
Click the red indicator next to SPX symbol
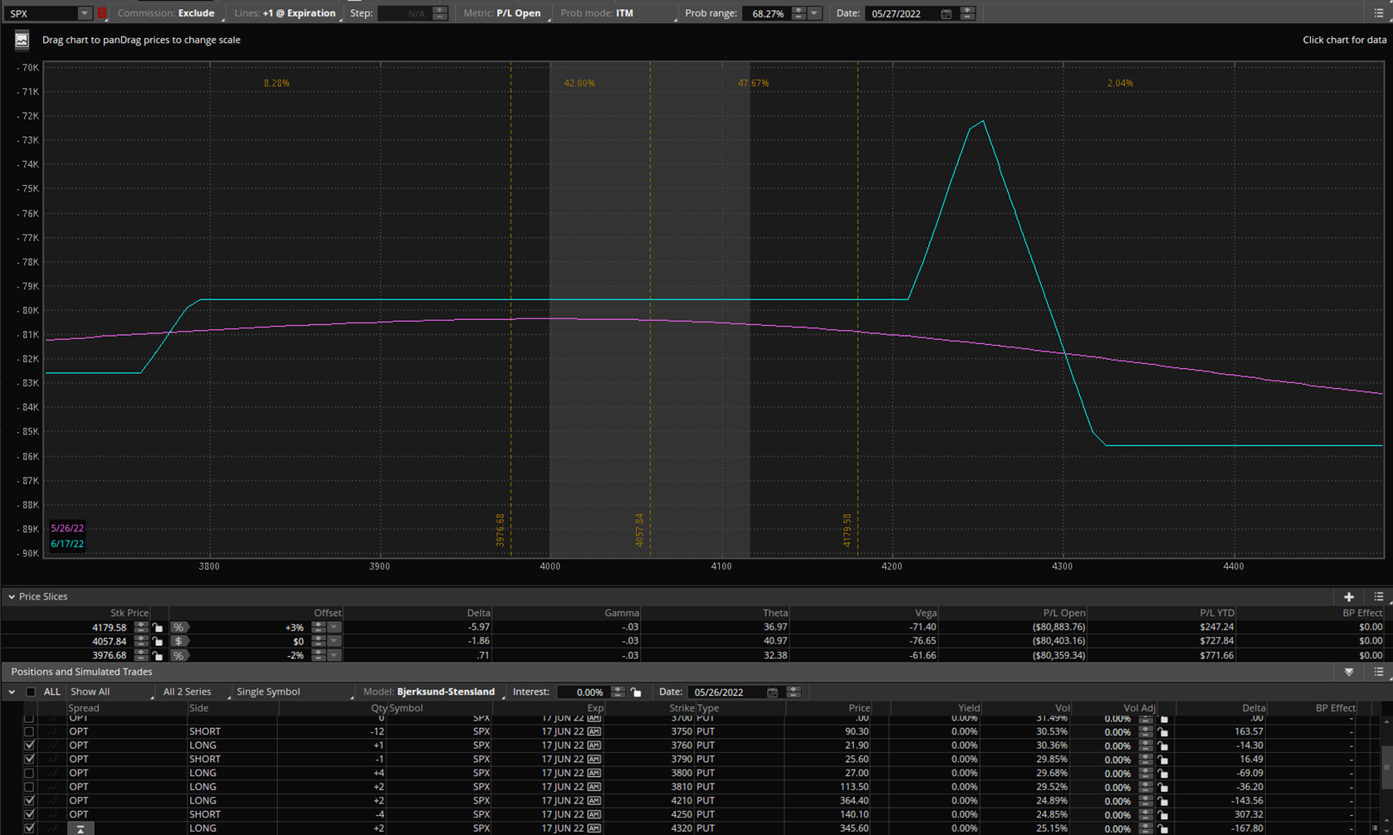[x=102, y=13]
